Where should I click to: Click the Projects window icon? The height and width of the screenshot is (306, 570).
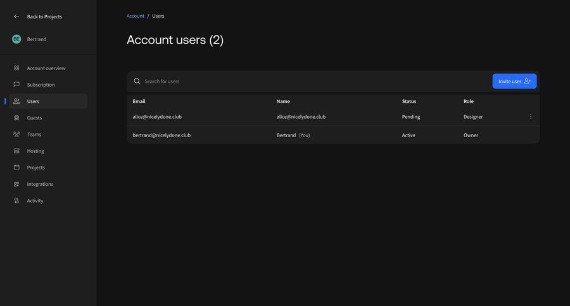coord(16,168)
